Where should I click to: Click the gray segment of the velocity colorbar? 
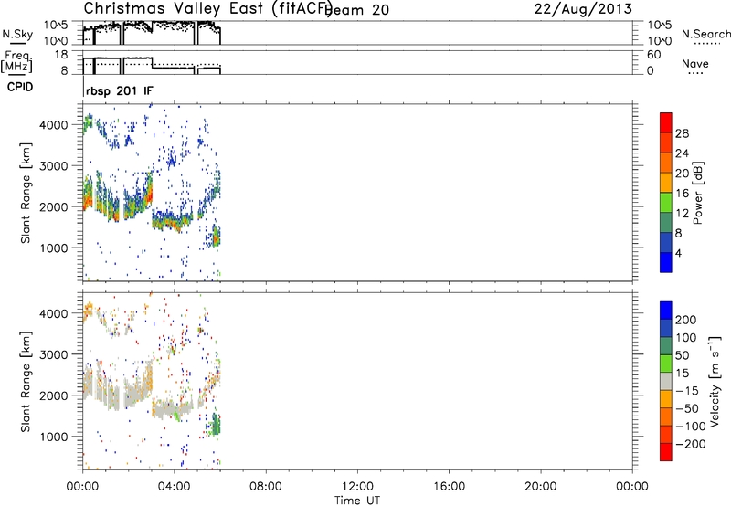click(666, 381)
